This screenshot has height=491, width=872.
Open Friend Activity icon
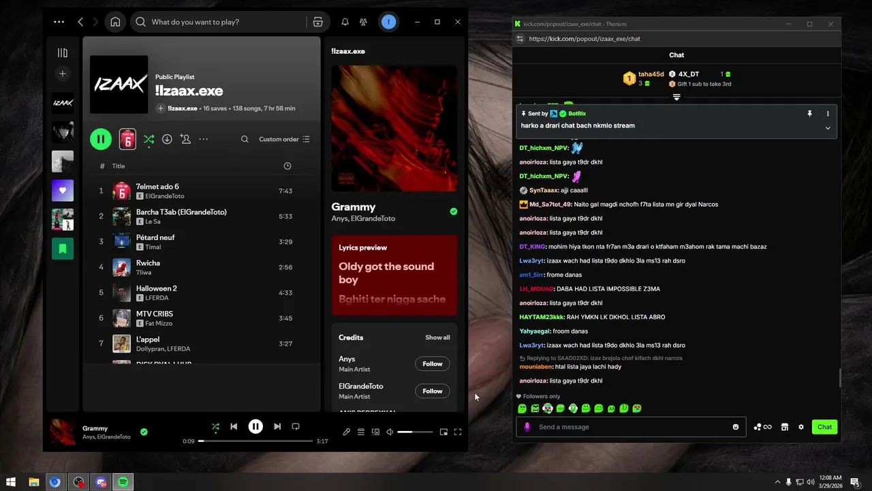pyautogui.click(x=364, y=22)
